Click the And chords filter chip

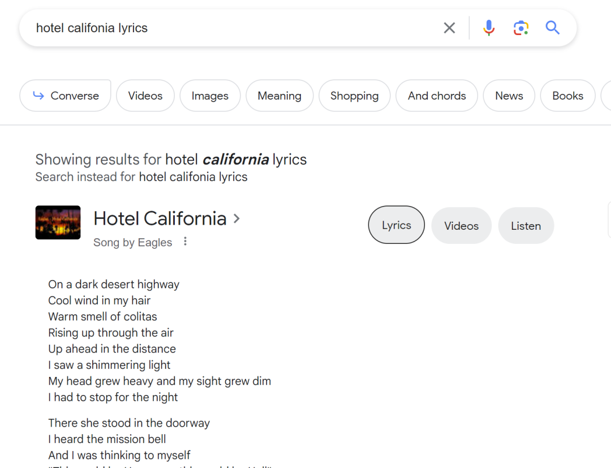tap(437, 96)
